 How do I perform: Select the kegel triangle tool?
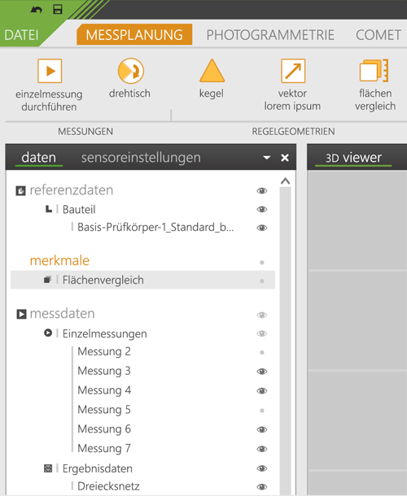212,70
